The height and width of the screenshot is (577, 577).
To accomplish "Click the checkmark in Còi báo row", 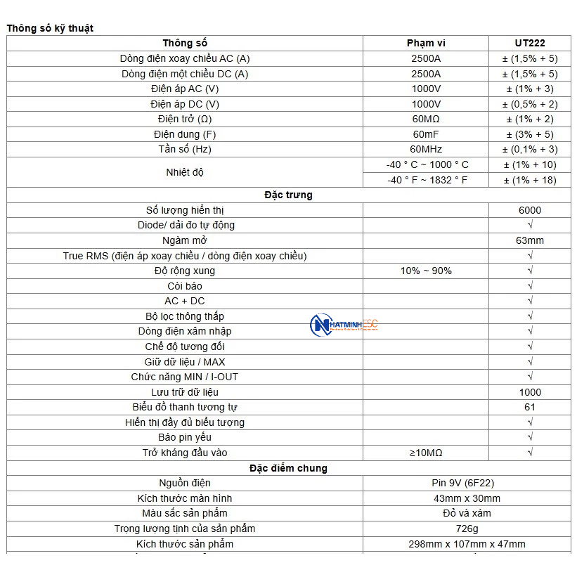I will (x=530, y=286).
